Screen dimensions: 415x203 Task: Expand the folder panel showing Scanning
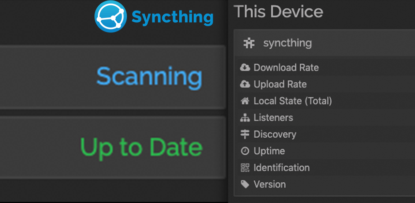pos(112,77)
